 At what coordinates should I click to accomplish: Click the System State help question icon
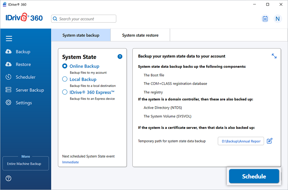120,57
